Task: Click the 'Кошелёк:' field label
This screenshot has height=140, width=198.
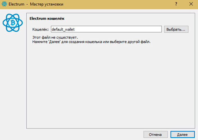Action: pos(41,29)
